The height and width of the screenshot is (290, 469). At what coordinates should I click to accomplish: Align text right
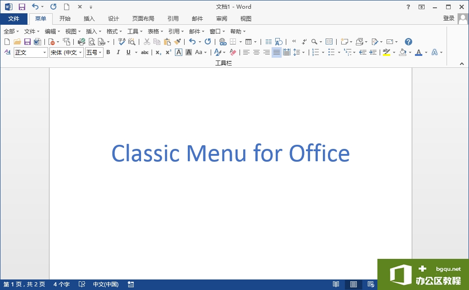pyautogui.click(x=267, y=52)
